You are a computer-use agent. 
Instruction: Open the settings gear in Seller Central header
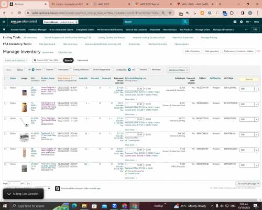point(241,22)
